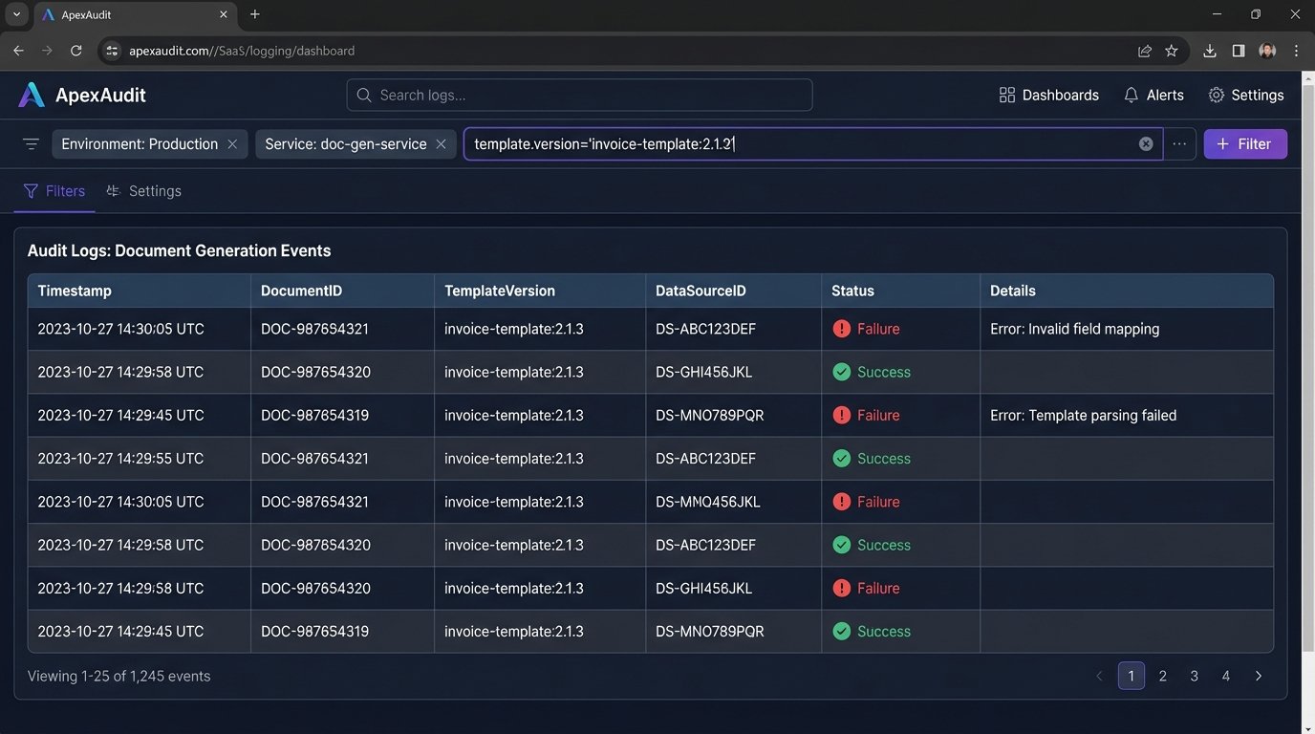1315x734 pixels.
Task: Click the filter lines icon left of Environment
Action: 31,144
